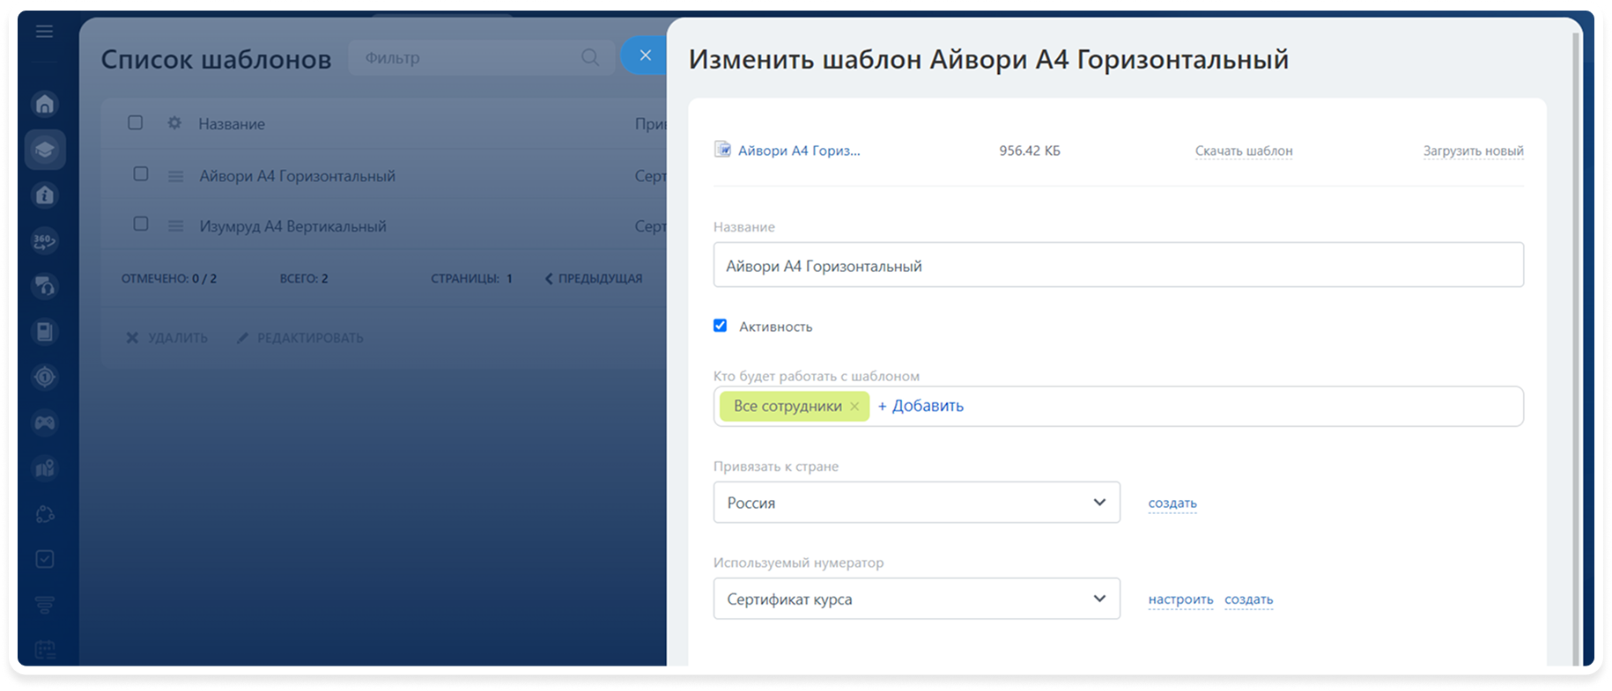Click the Удалить action with X icon

[167, 338]
